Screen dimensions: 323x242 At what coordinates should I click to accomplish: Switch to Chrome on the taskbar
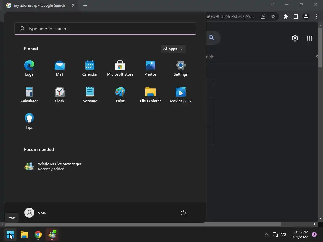pyautogui.click(x=38, y=234)
